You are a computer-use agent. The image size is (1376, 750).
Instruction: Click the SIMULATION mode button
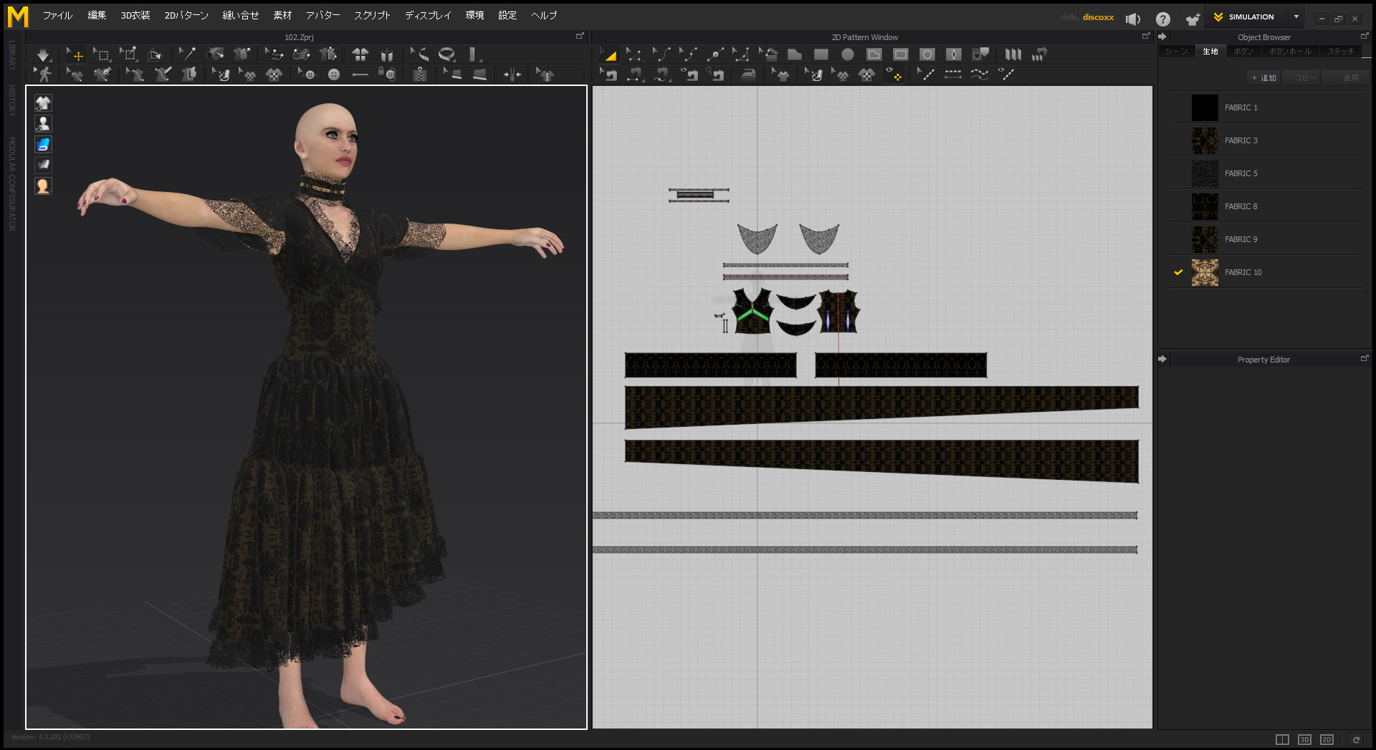click(x=1251, y=17)
